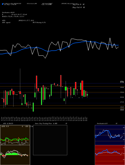Screen dimensions: 125x165
Task: Click the 'BUY Slowing @ 2%' signal text
Action: 39,22
